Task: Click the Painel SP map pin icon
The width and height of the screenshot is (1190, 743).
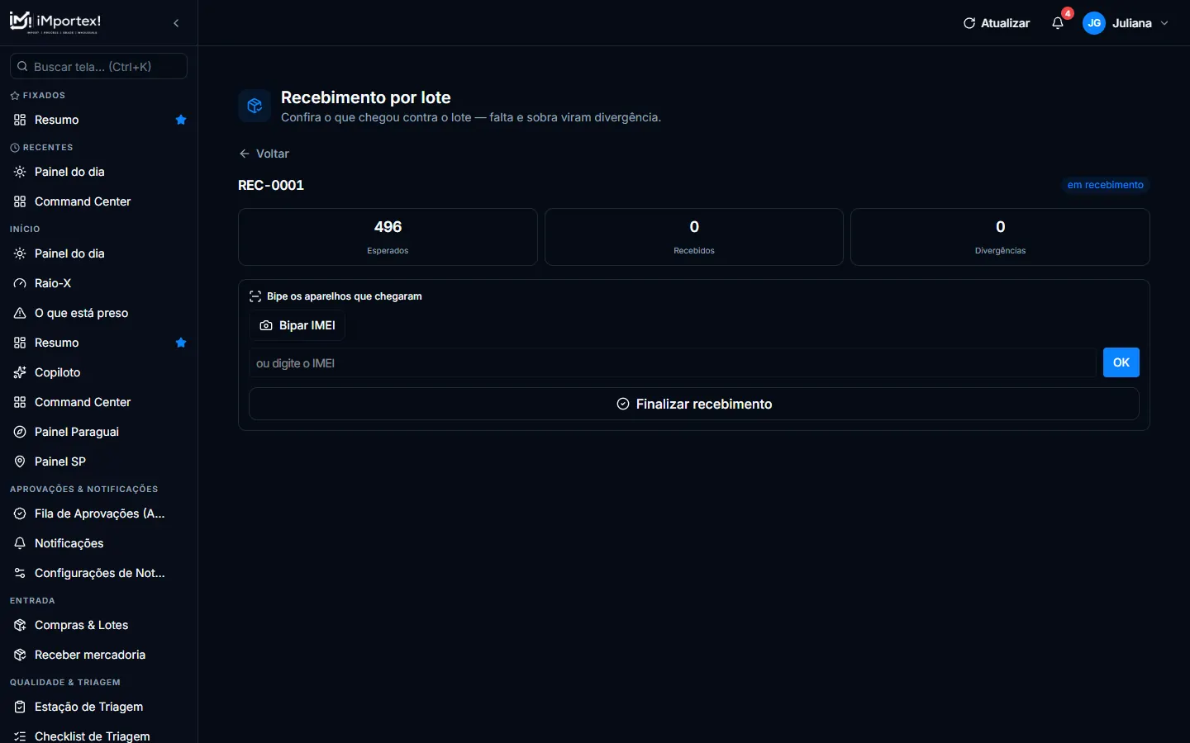Action: point(20,461)
